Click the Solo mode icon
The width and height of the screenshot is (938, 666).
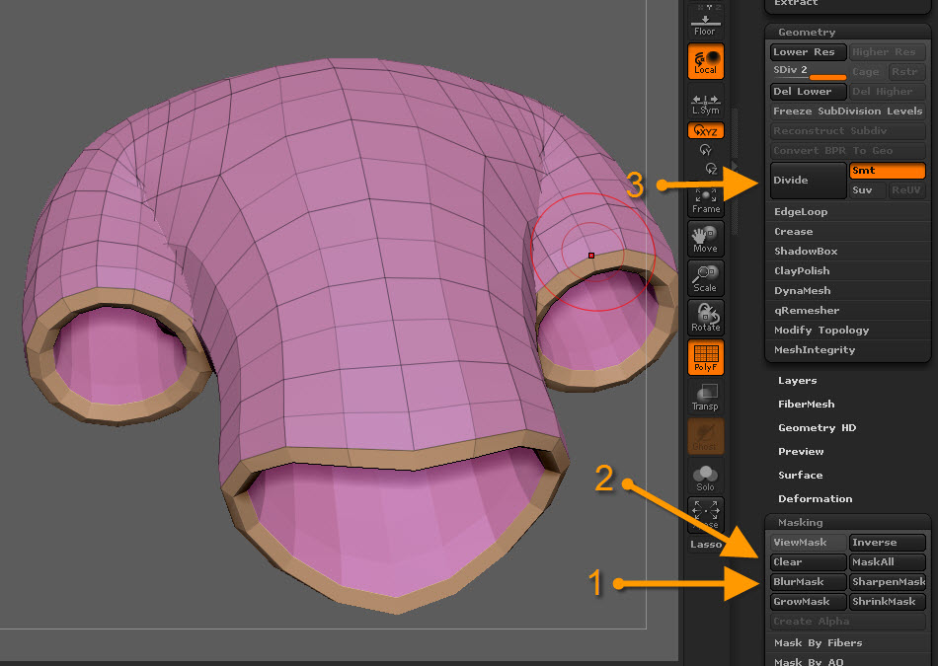tap(706, 478)
